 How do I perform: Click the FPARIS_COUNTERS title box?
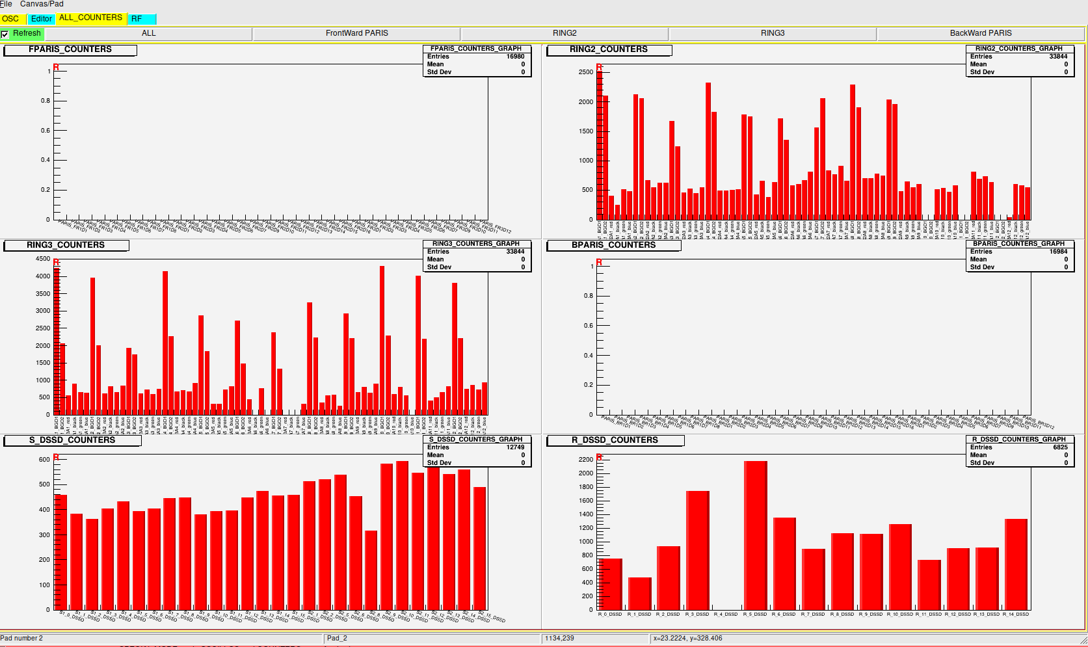point(70,49)
